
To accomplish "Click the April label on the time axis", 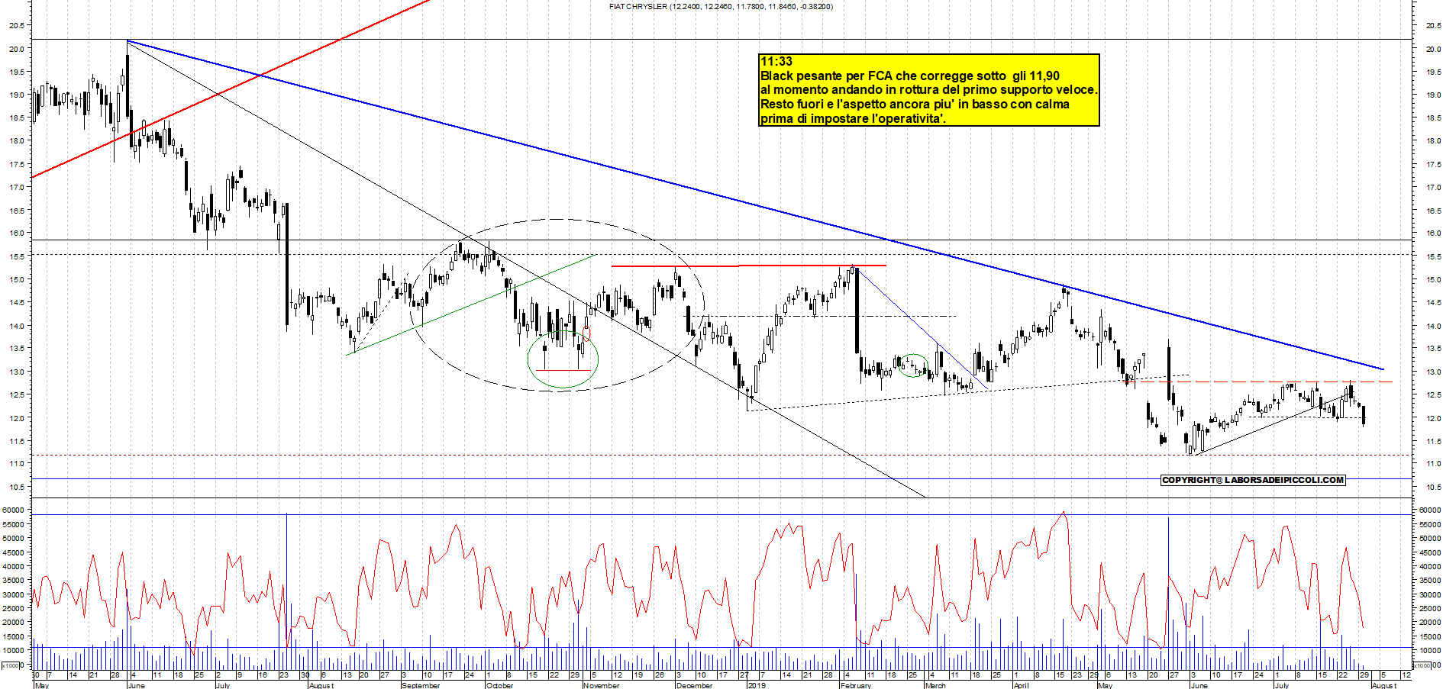I will point(1022,685).
